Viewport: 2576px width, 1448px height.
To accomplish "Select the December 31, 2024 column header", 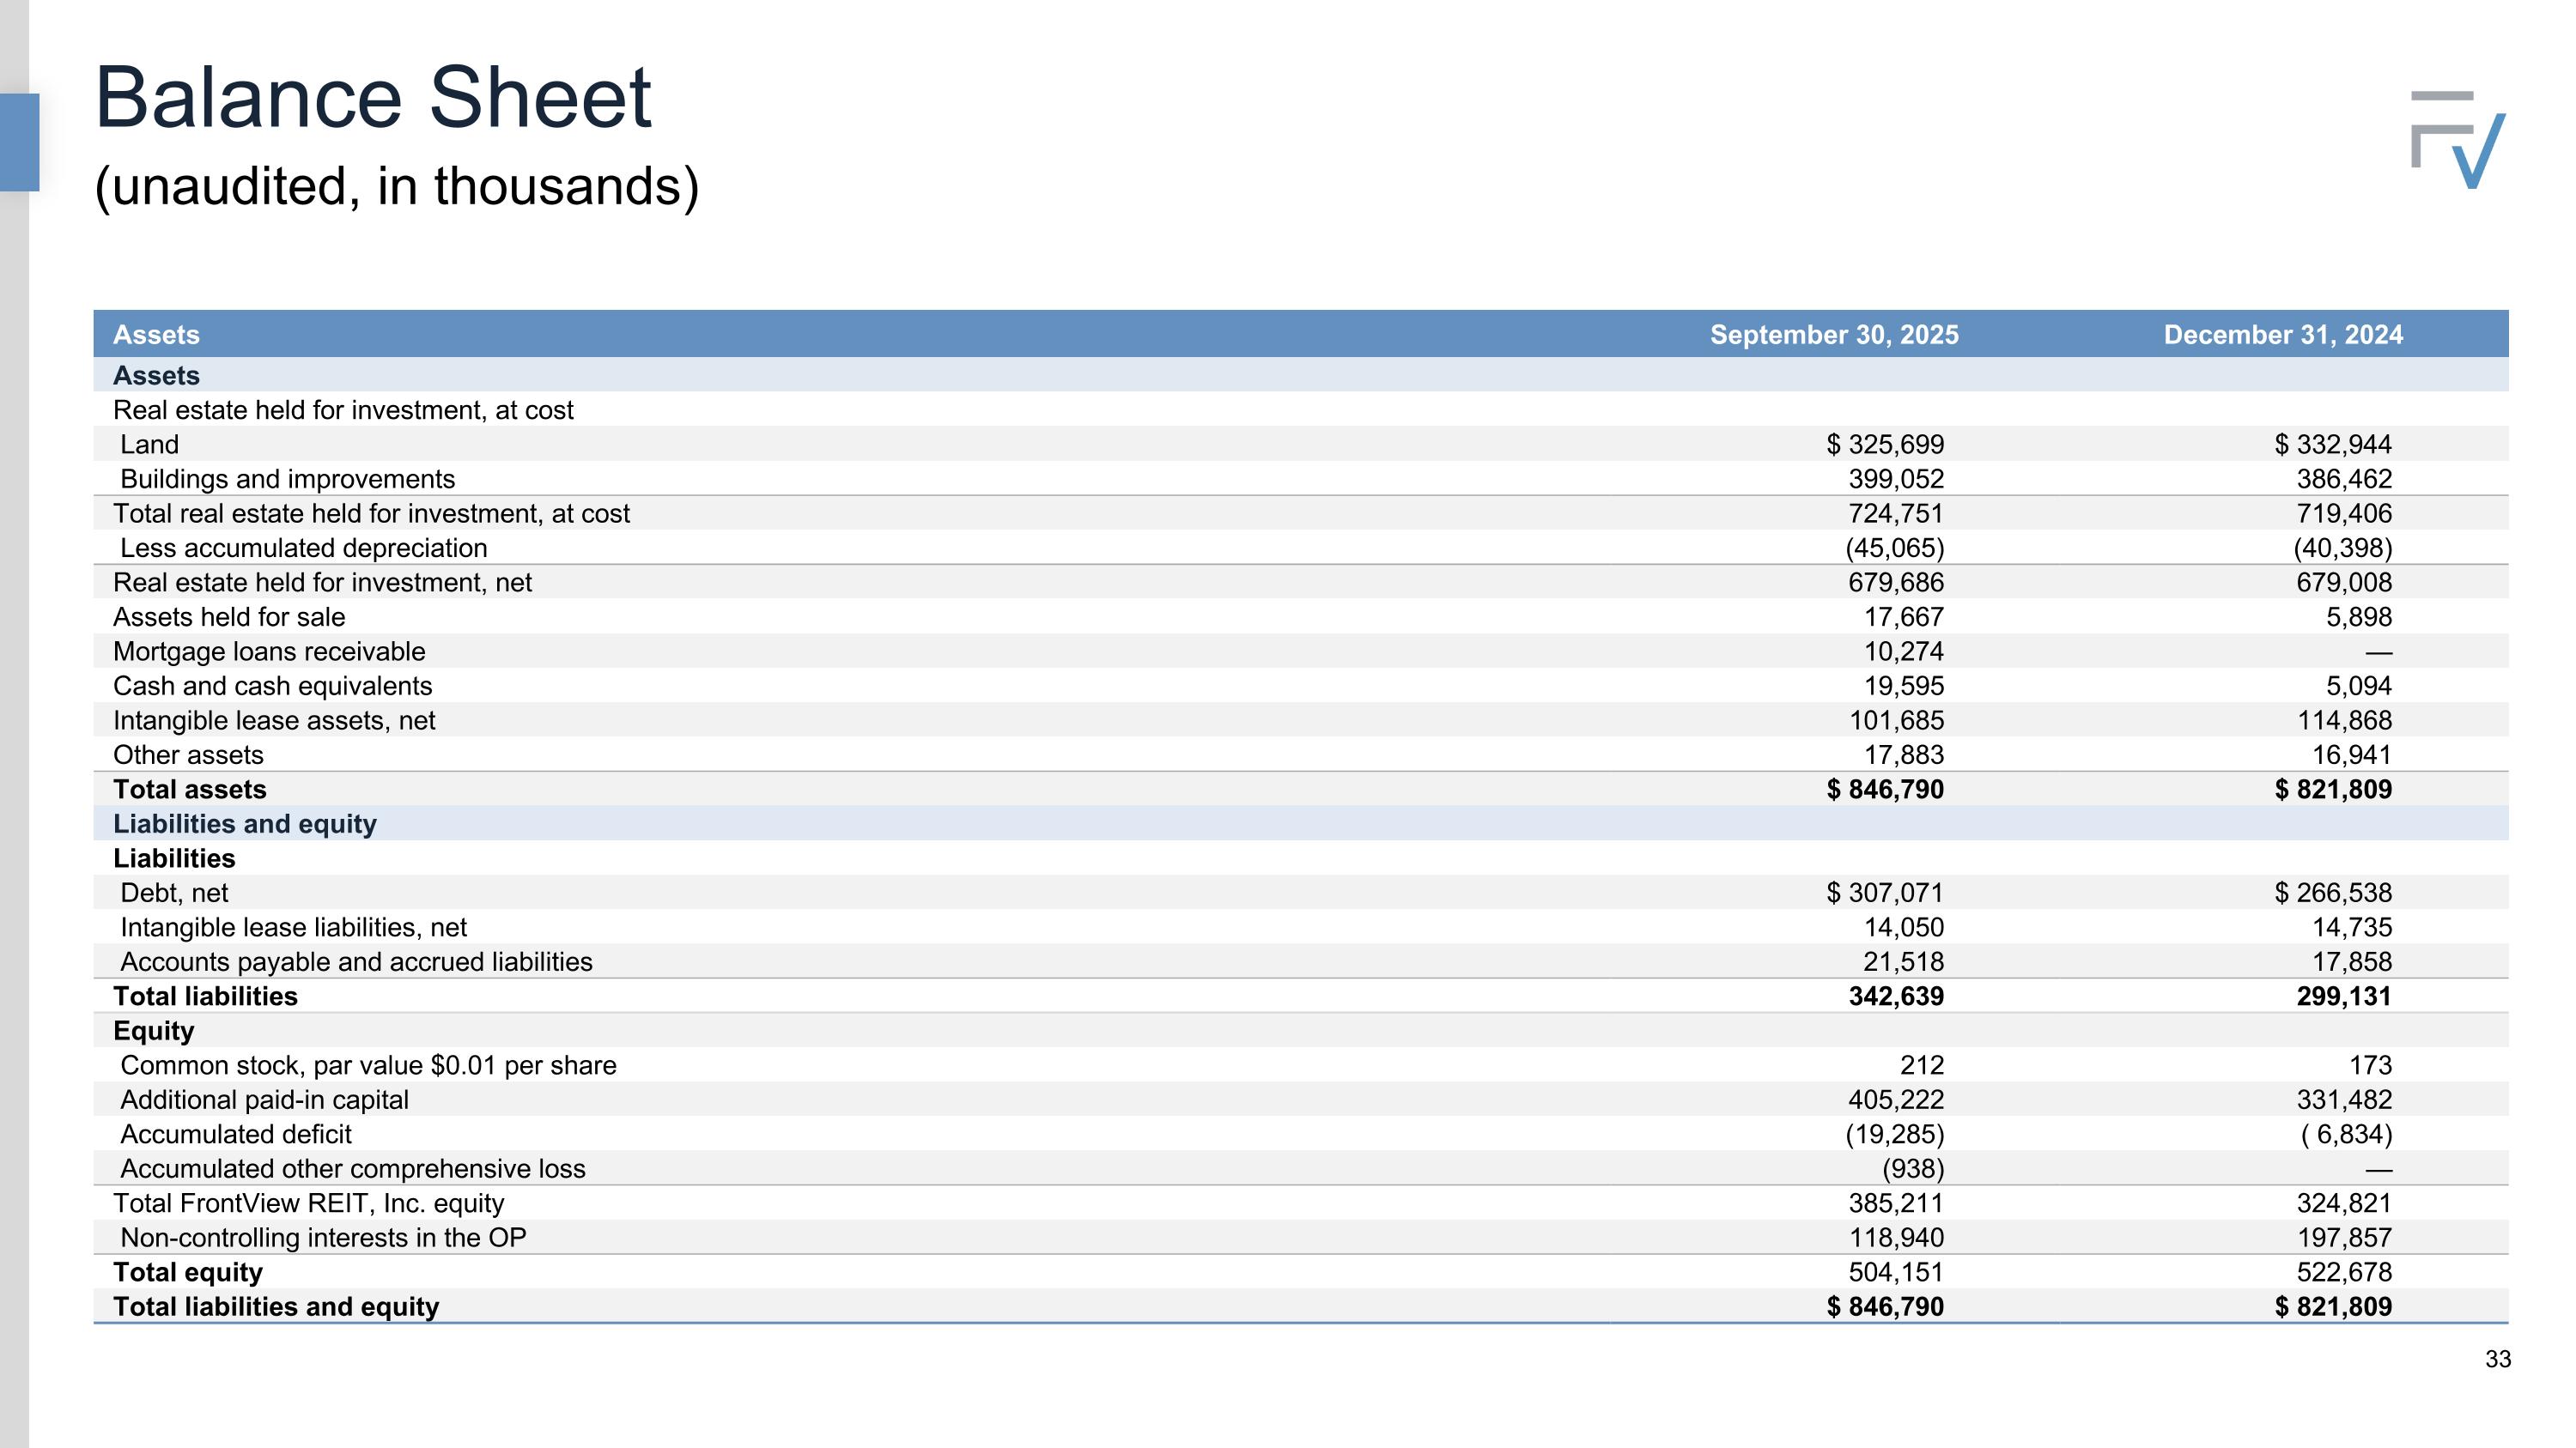I will pyautogui.click(x=2282, y=335).
